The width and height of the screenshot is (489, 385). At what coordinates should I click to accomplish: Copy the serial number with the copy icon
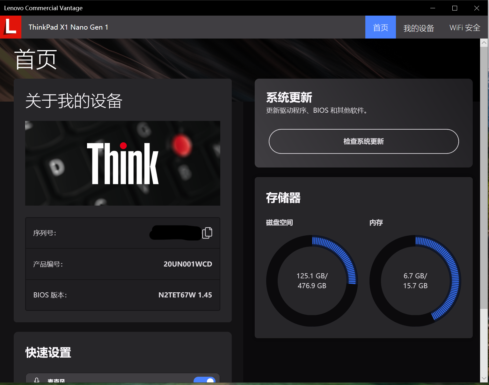pos(207,233)
